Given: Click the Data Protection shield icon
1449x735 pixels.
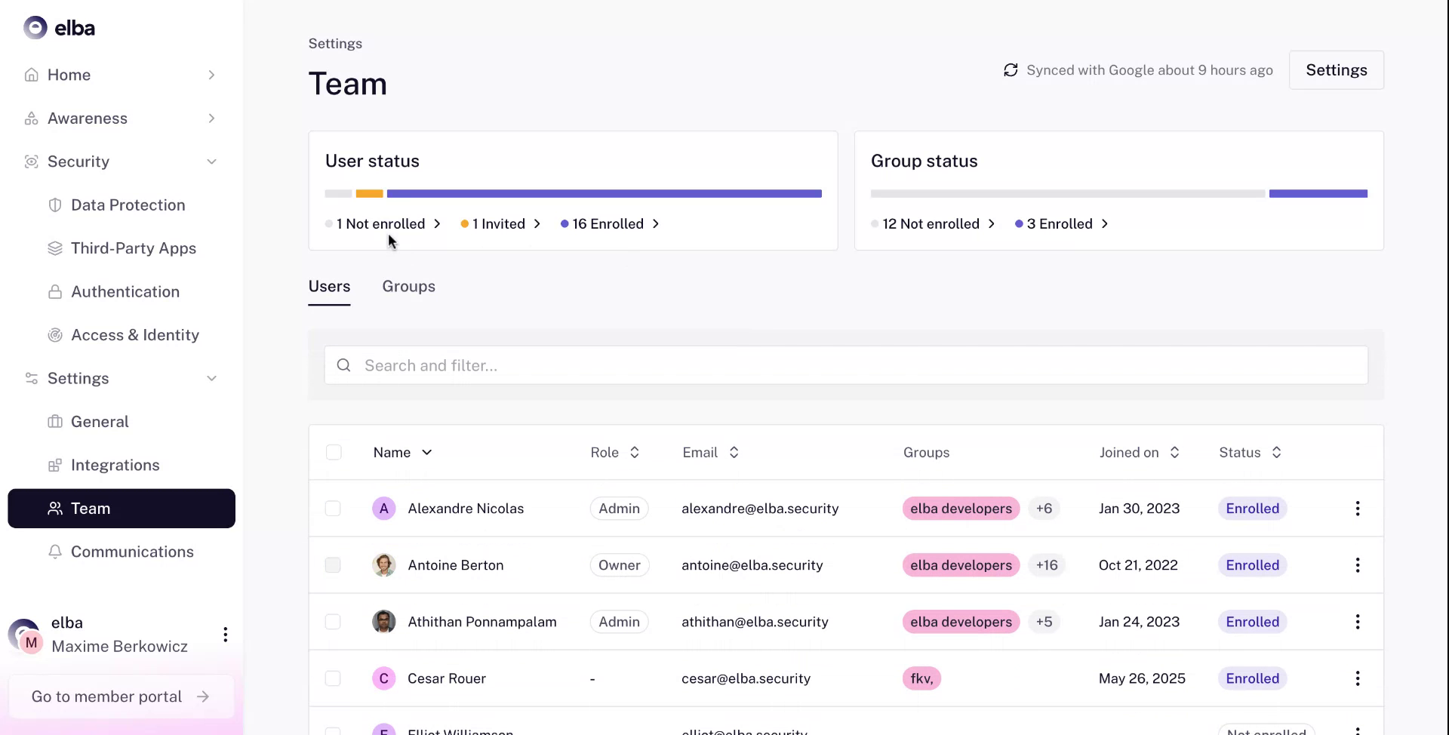Looking at the screenshot, I should [55, 205].
